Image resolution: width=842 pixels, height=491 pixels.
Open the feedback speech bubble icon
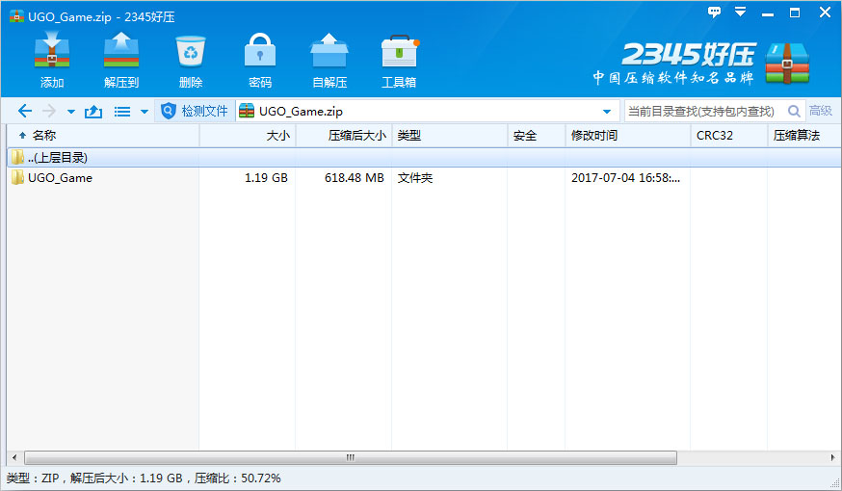(714, 12)
